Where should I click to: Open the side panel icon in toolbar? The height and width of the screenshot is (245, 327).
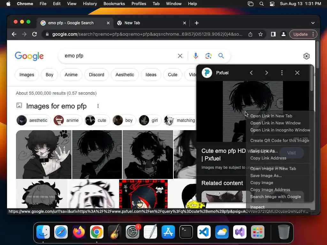coord(273,34)
